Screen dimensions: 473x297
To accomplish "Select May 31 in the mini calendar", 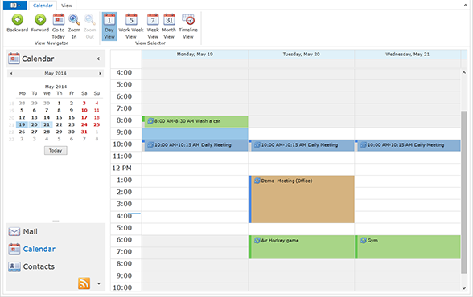I will 84,132.
